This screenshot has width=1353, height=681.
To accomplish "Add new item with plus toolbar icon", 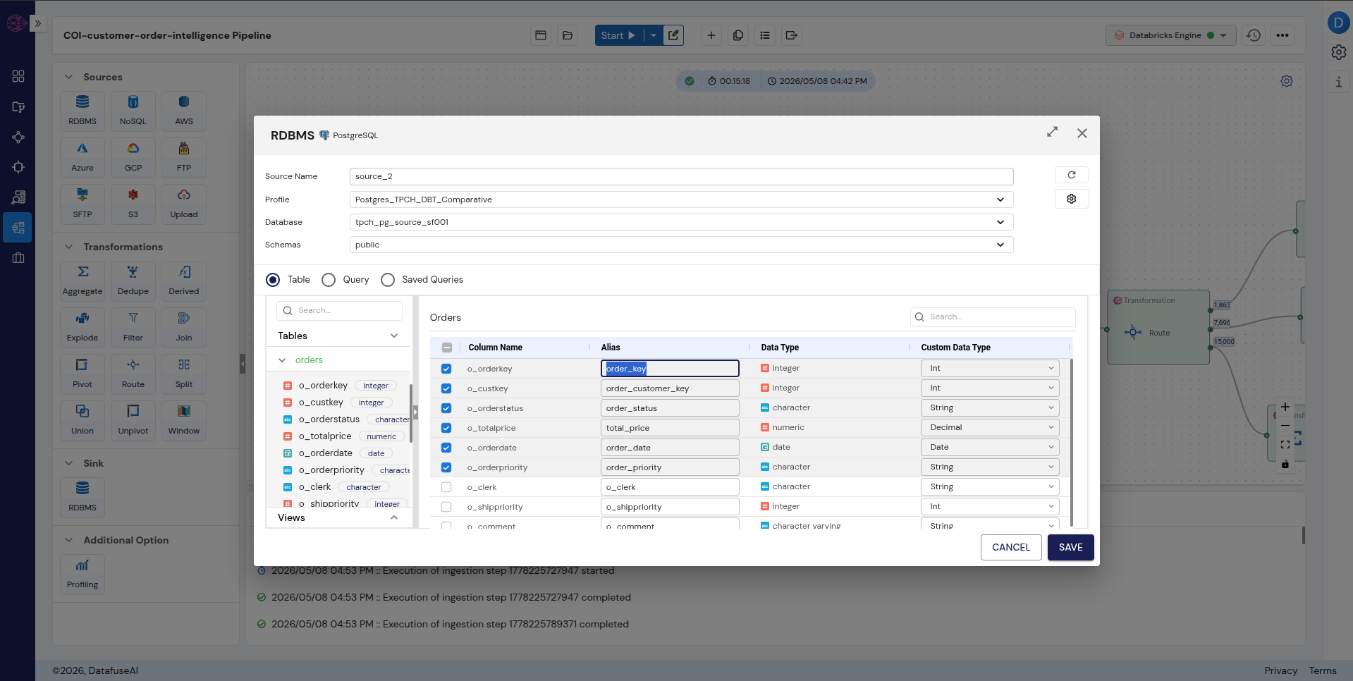I will click(x=711, y=35).
